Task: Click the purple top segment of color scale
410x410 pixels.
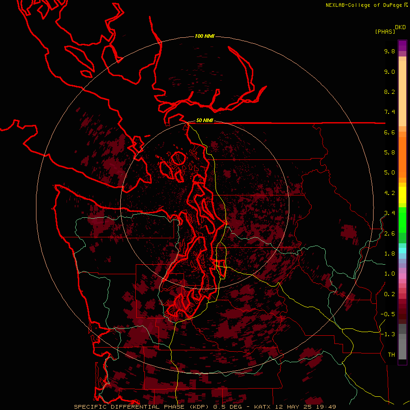Action: 402,46
